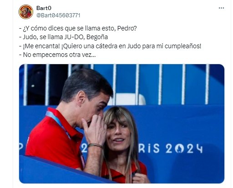233x188 pixels.
Task: Click the line 'No empecemos otra vez...'
Action: coord(57,55)
